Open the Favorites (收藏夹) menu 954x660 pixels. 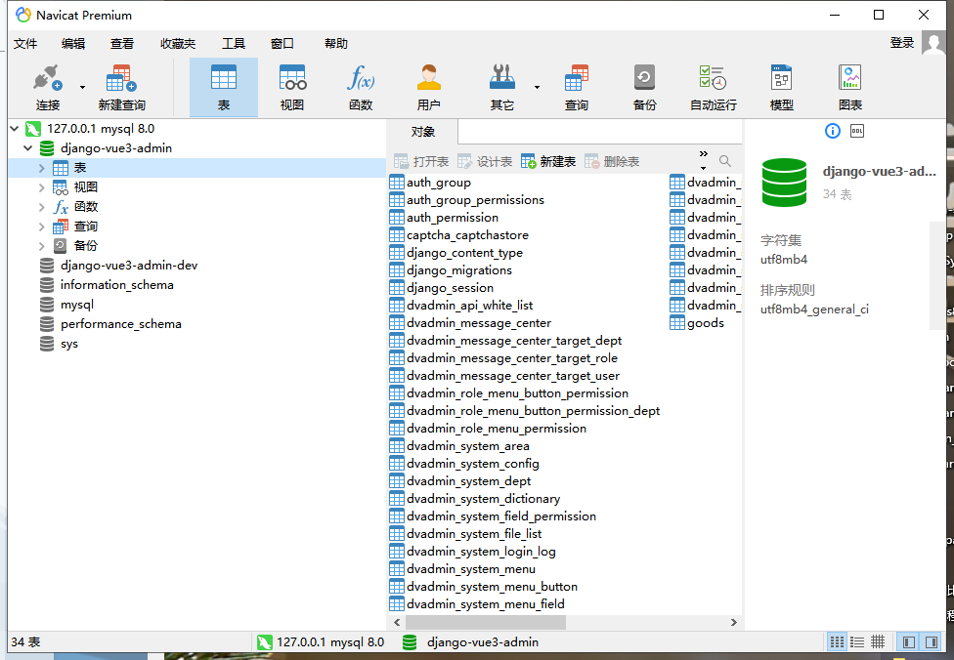coord(178,44)
